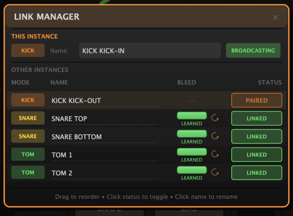Click the KICK mode badge for KICK KICK-OUT

28,100
